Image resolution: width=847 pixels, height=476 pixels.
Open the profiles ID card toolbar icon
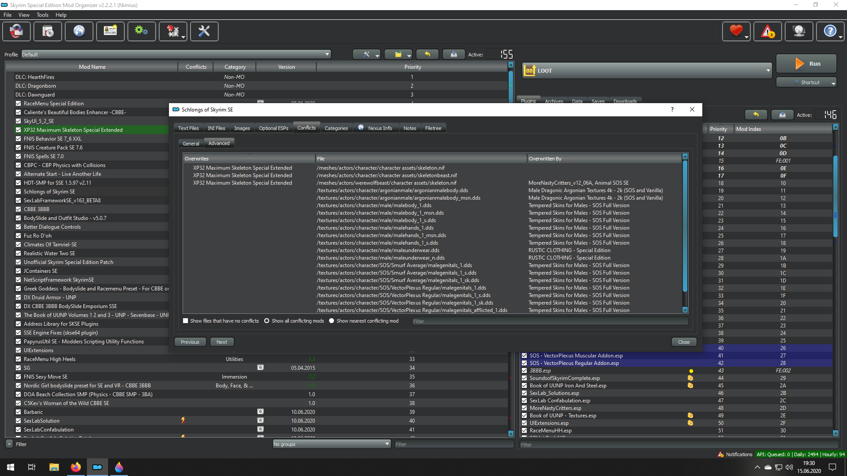tap(110, 31)
